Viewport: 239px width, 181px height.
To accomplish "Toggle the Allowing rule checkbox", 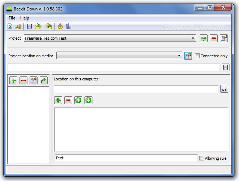I will point(201,158).
